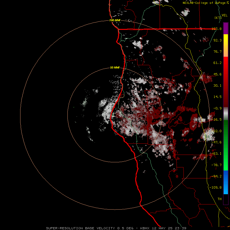Click the 107.8 scale value
Viewport: 230px width, 230px height.
[x=216, y=29]
